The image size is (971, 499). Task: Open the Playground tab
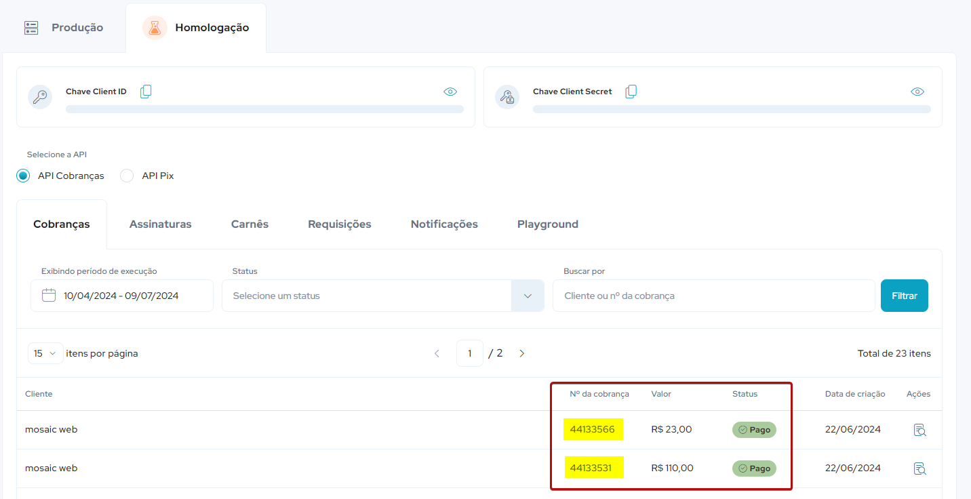pyautogui.click(x=548, y=224)
